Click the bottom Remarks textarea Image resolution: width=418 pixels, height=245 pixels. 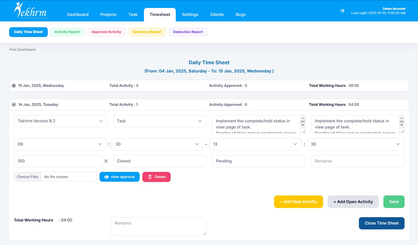point(158,226)
